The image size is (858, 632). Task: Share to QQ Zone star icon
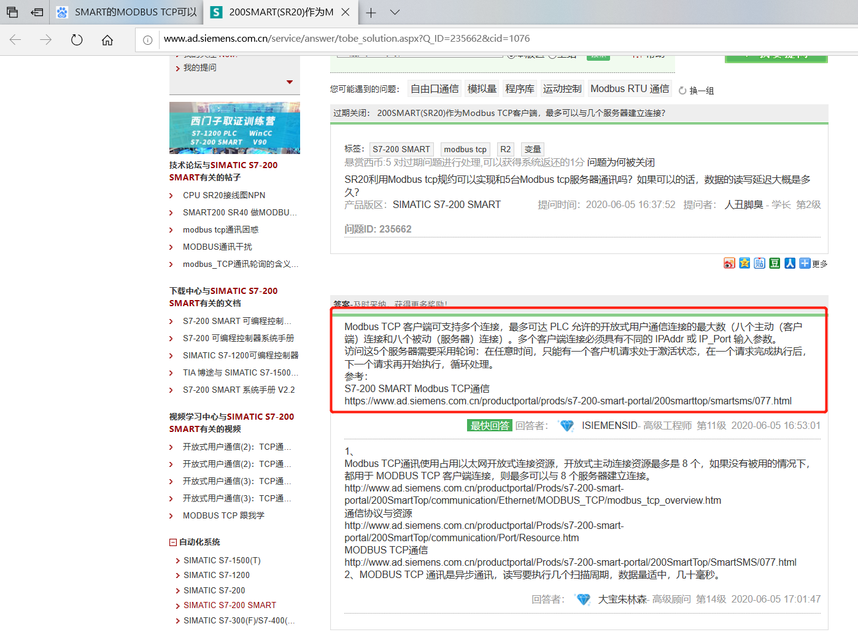point(744,263)
